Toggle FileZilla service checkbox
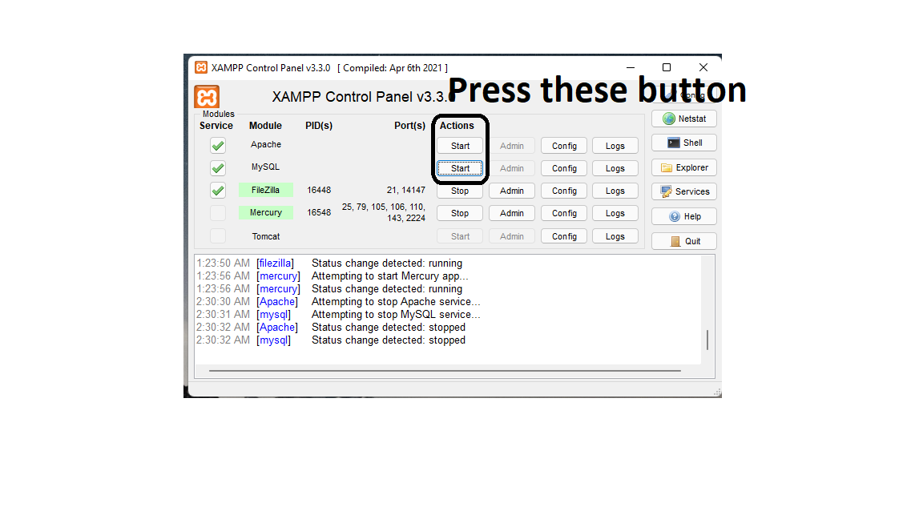This screenshot has width=923, height=519. pyautogui.click(x=218, y=191)
